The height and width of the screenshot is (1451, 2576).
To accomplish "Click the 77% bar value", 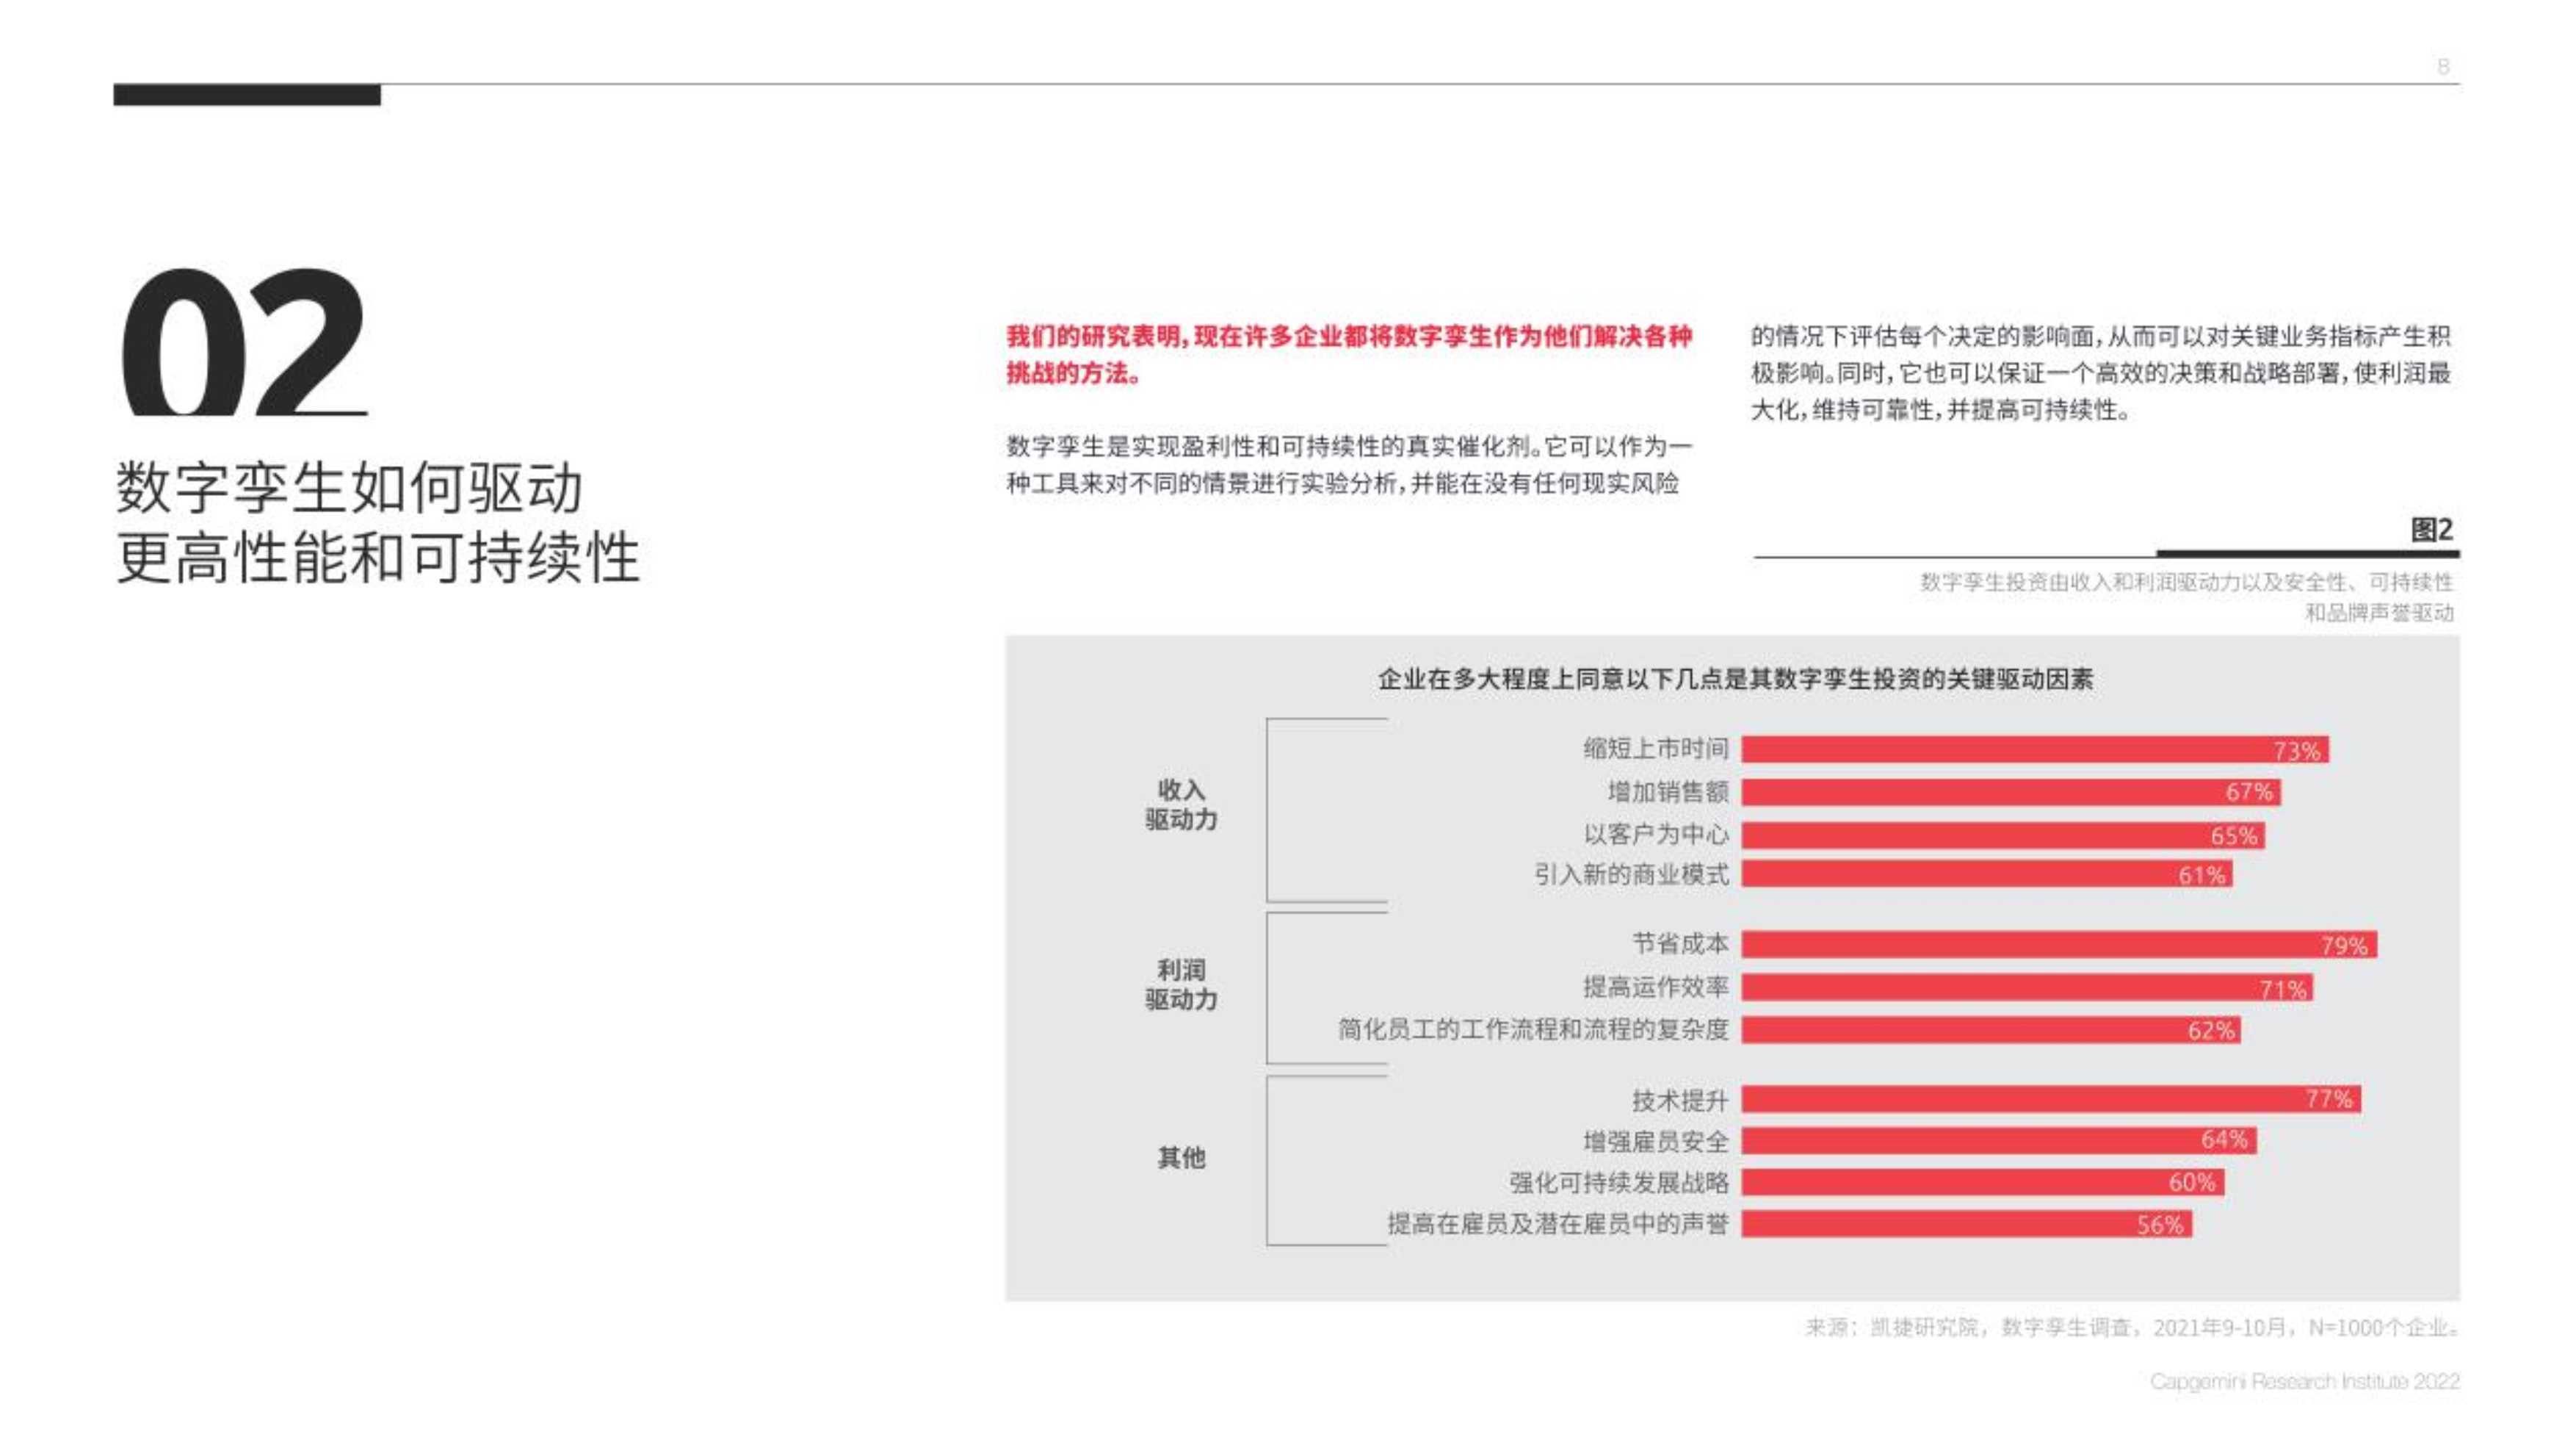I will (2329, 1099).
